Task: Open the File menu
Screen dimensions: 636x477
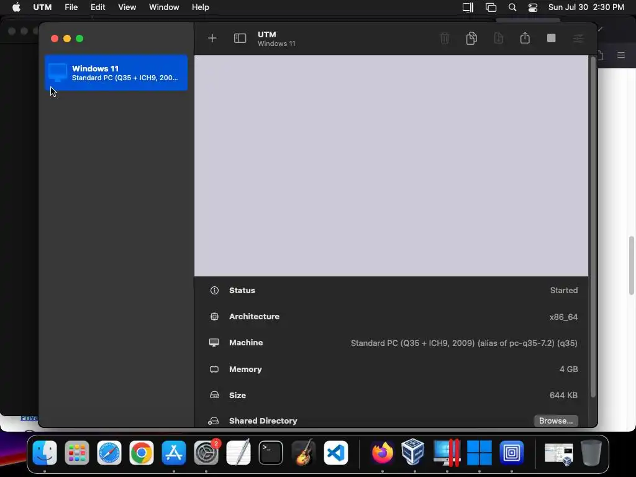Action: click(x=71, y=7)
